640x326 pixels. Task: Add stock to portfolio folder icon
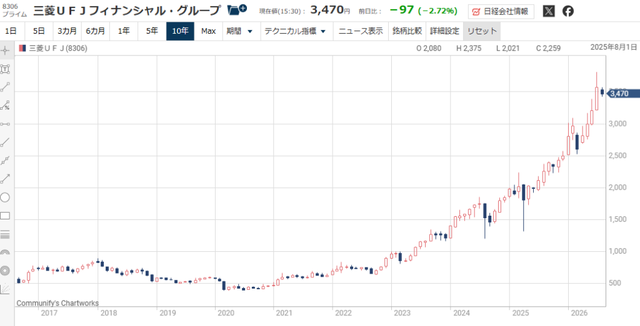point(237,10)
